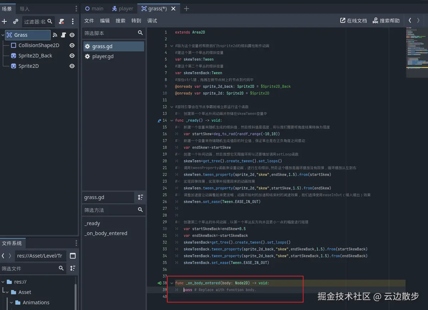Collapse the Grass node tree

(x=3, y=35)
